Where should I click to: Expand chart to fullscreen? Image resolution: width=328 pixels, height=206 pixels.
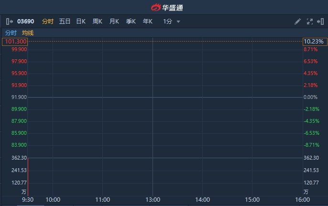(309, 22)
